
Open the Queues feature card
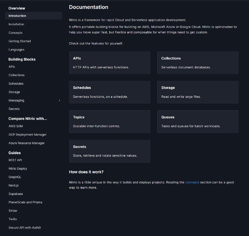(x=198, y=121)
